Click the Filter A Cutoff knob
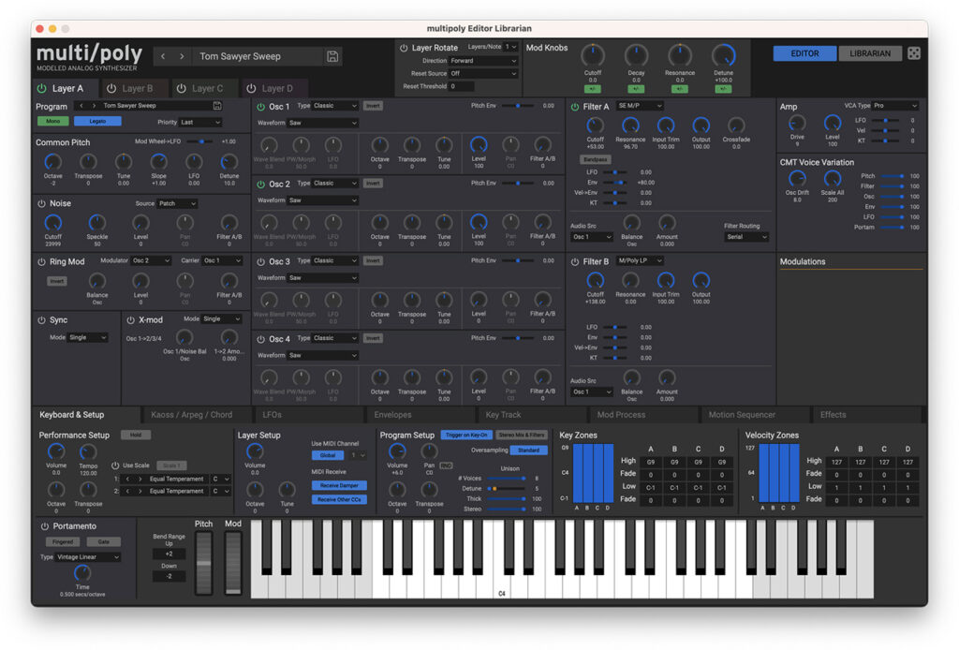This screenshot has height=650, width=959. tap(595, 126)
